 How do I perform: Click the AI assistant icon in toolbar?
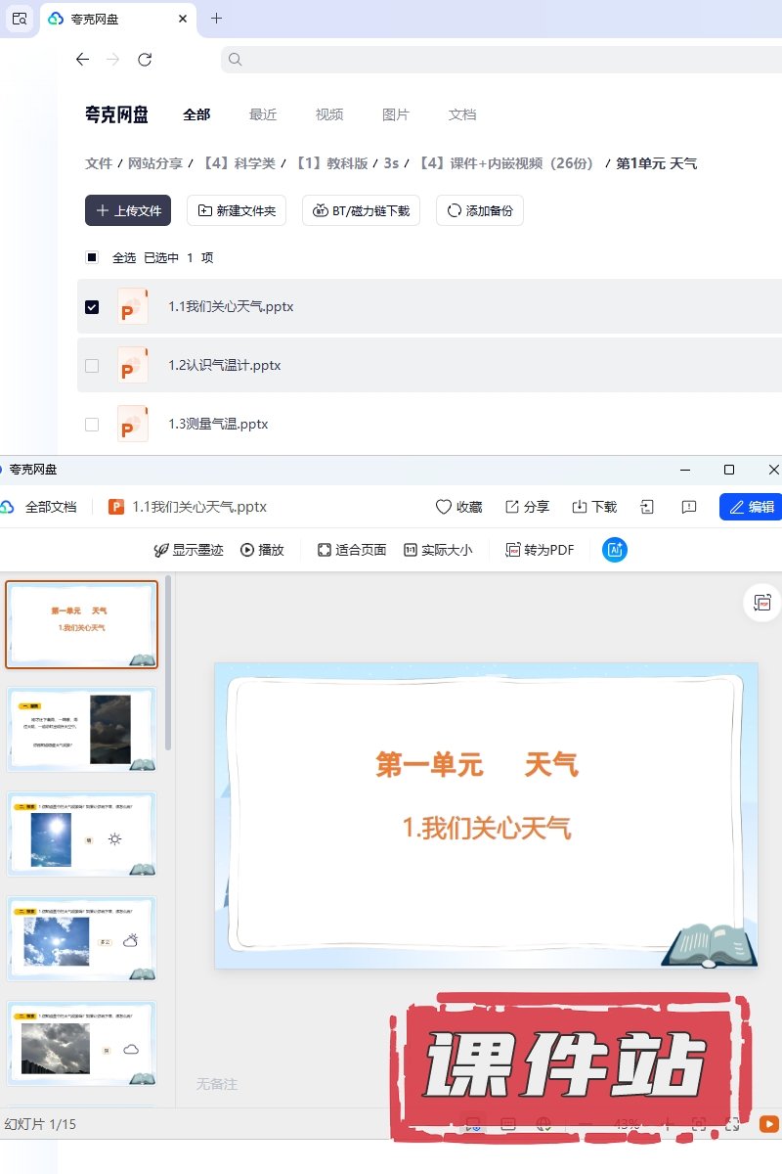click(x=615, y=550)
